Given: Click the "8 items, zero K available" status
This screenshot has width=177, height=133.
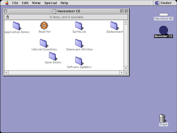Looking at the screenshot, I should (x=67, y=17).
